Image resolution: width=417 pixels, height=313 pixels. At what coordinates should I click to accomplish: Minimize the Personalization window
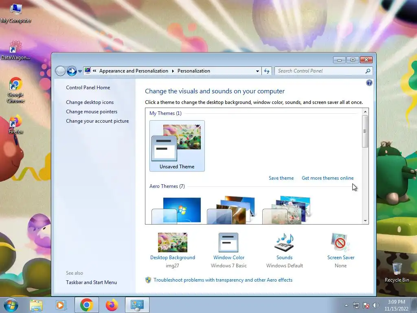coord(339,60)
